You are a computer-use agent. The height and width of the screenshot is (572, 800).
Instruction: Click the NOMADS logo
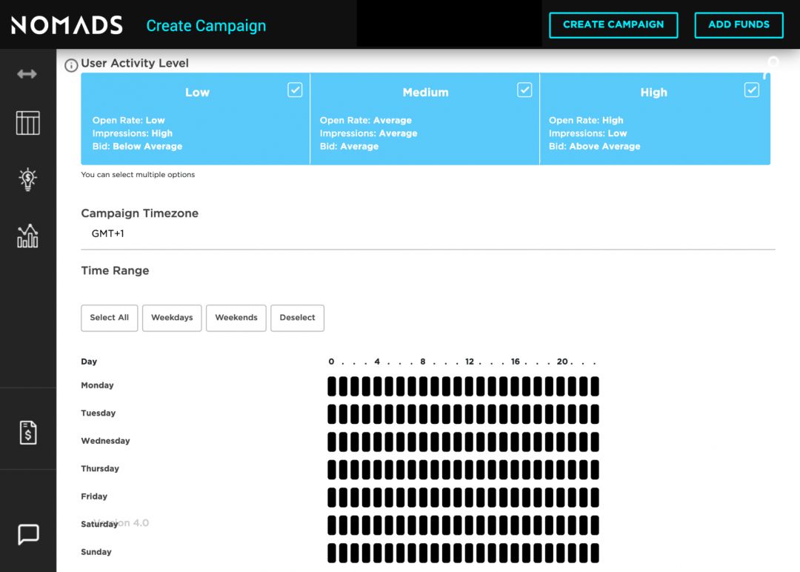(x=66, y=24)
